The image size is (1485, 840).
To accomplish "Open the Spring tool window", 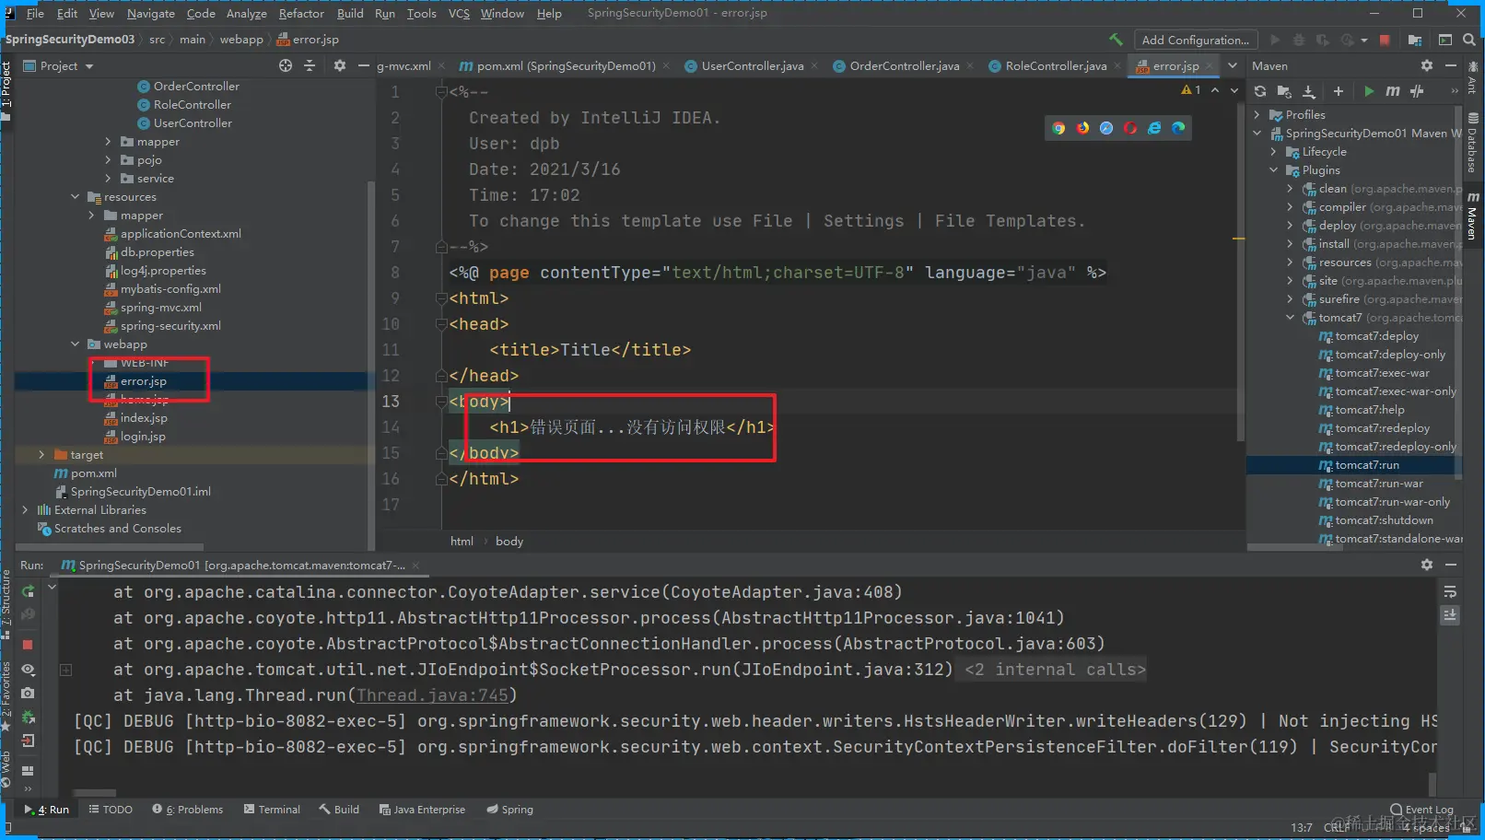I will click(509, 810).
